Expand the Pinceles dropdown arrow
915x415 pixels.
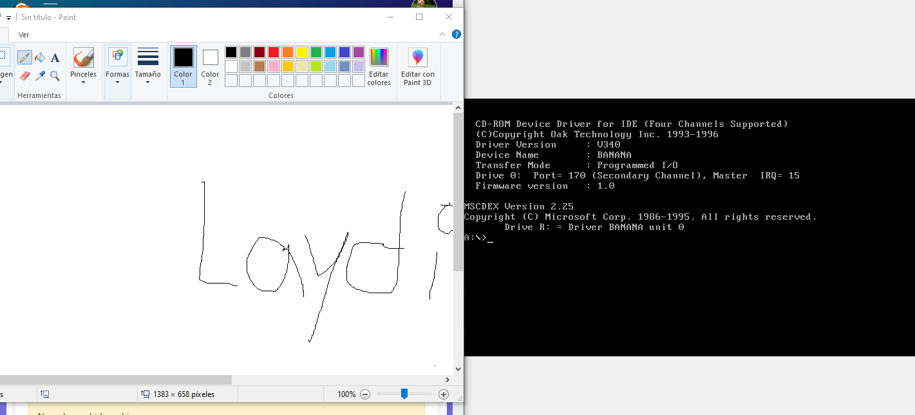pyautogui.click(x=83, y=82)
